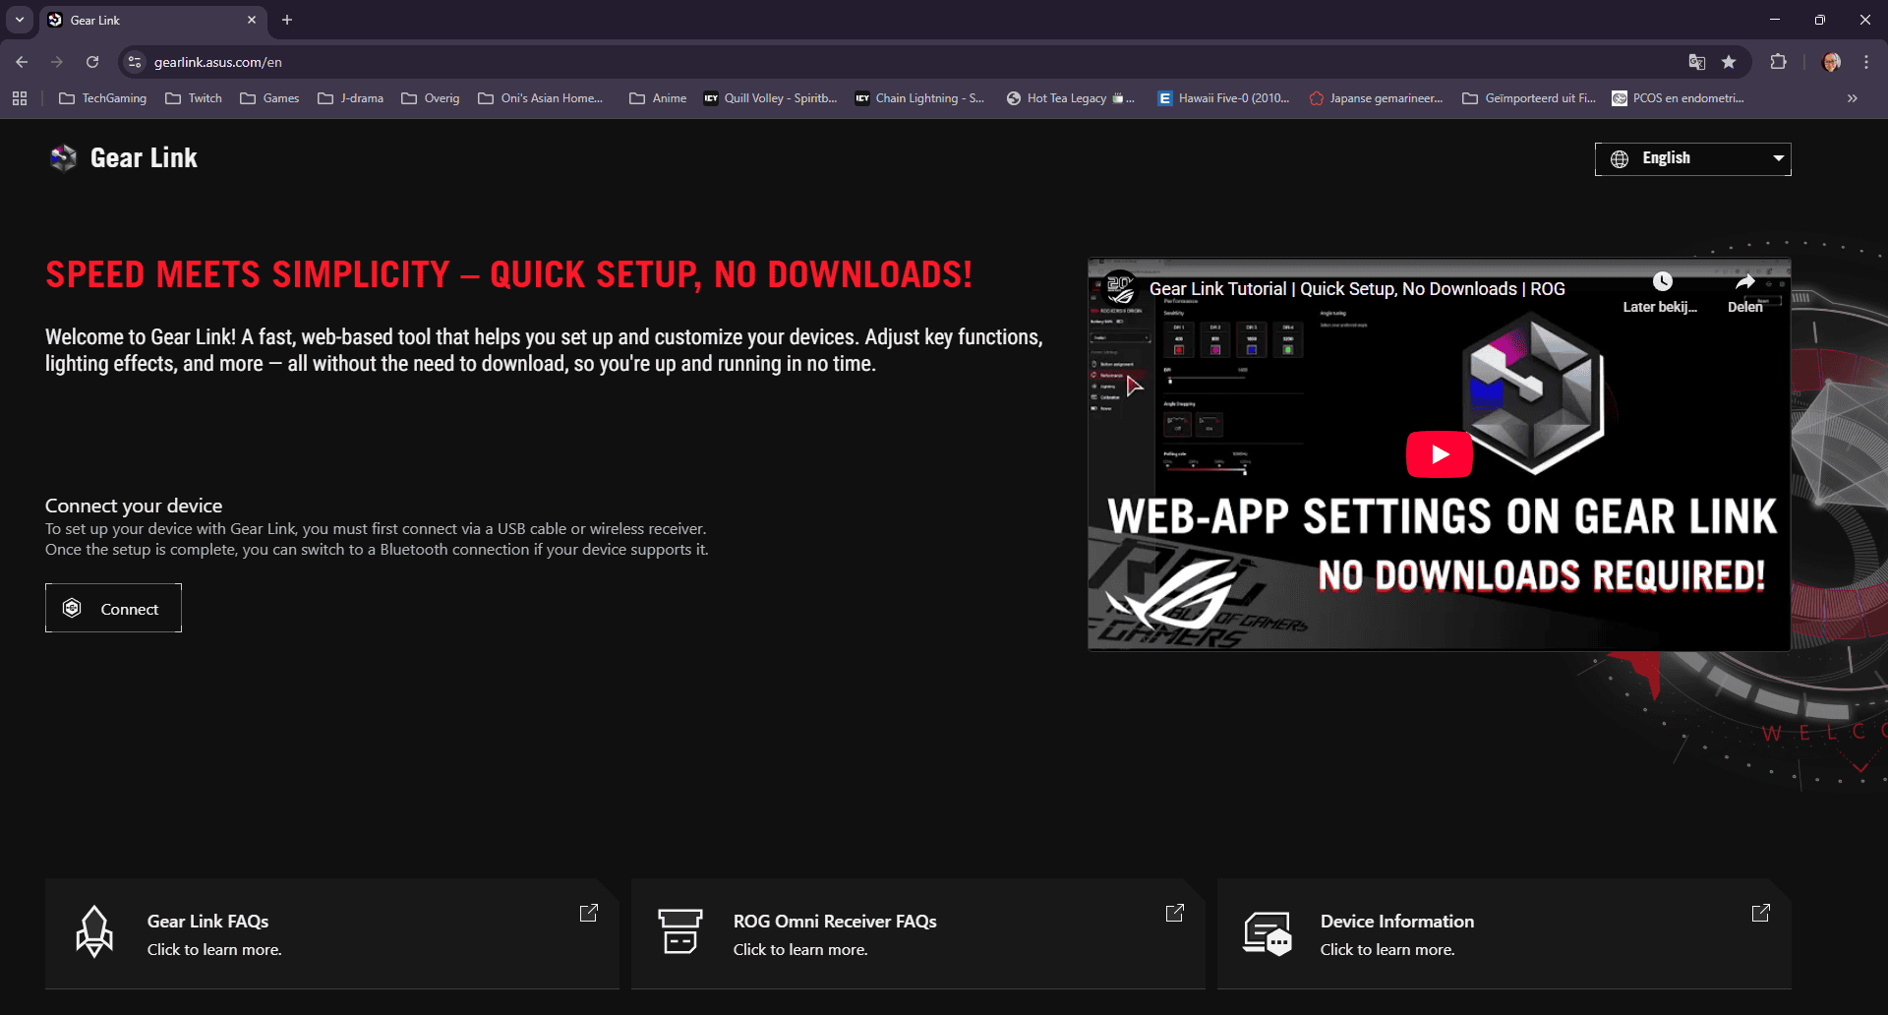Reload the page
This screenshot has width=1888, height=1015.
92,62
